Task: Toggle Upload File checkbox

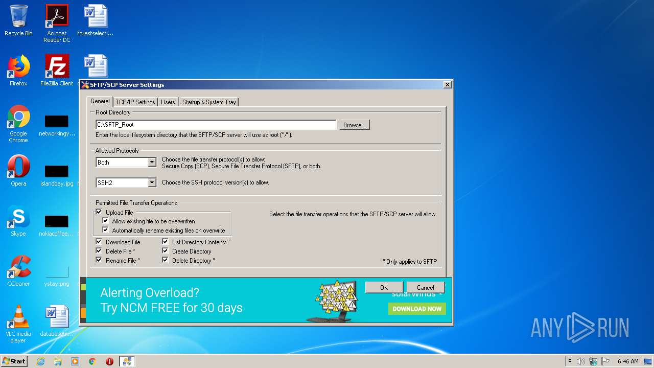Action: coord(99,212)
